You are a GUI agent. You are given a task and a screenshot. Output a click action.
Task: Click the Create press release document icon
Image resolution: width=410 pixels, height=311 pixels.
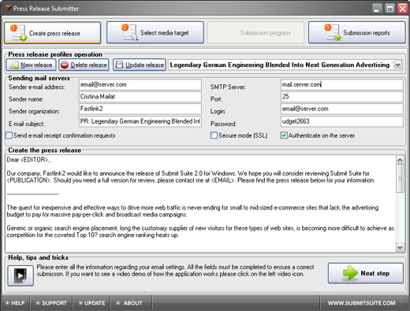18,33
